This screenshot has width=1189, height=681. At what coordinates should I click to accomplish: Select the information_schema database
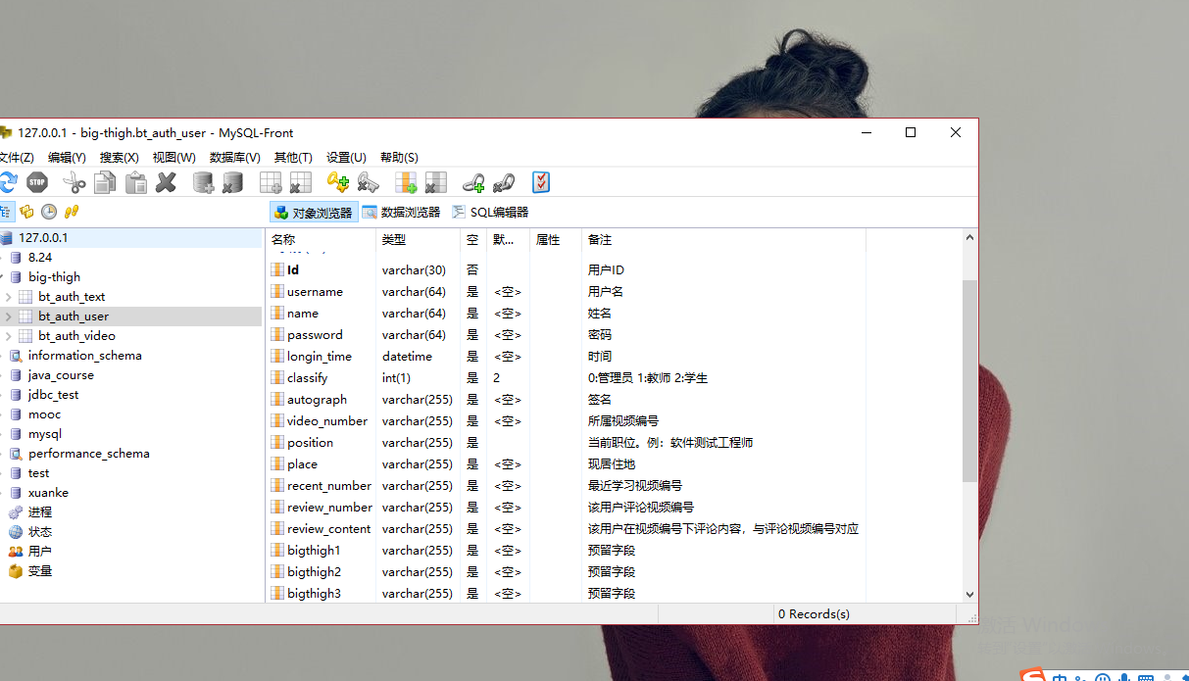84,356
